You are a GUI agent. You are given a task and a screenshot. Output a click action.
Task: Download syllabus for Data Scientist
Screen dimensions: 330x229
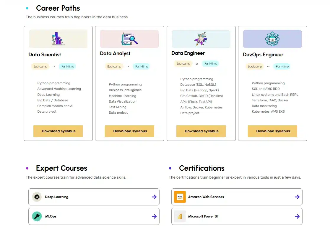pyautogui.click(x=58, y=131)
